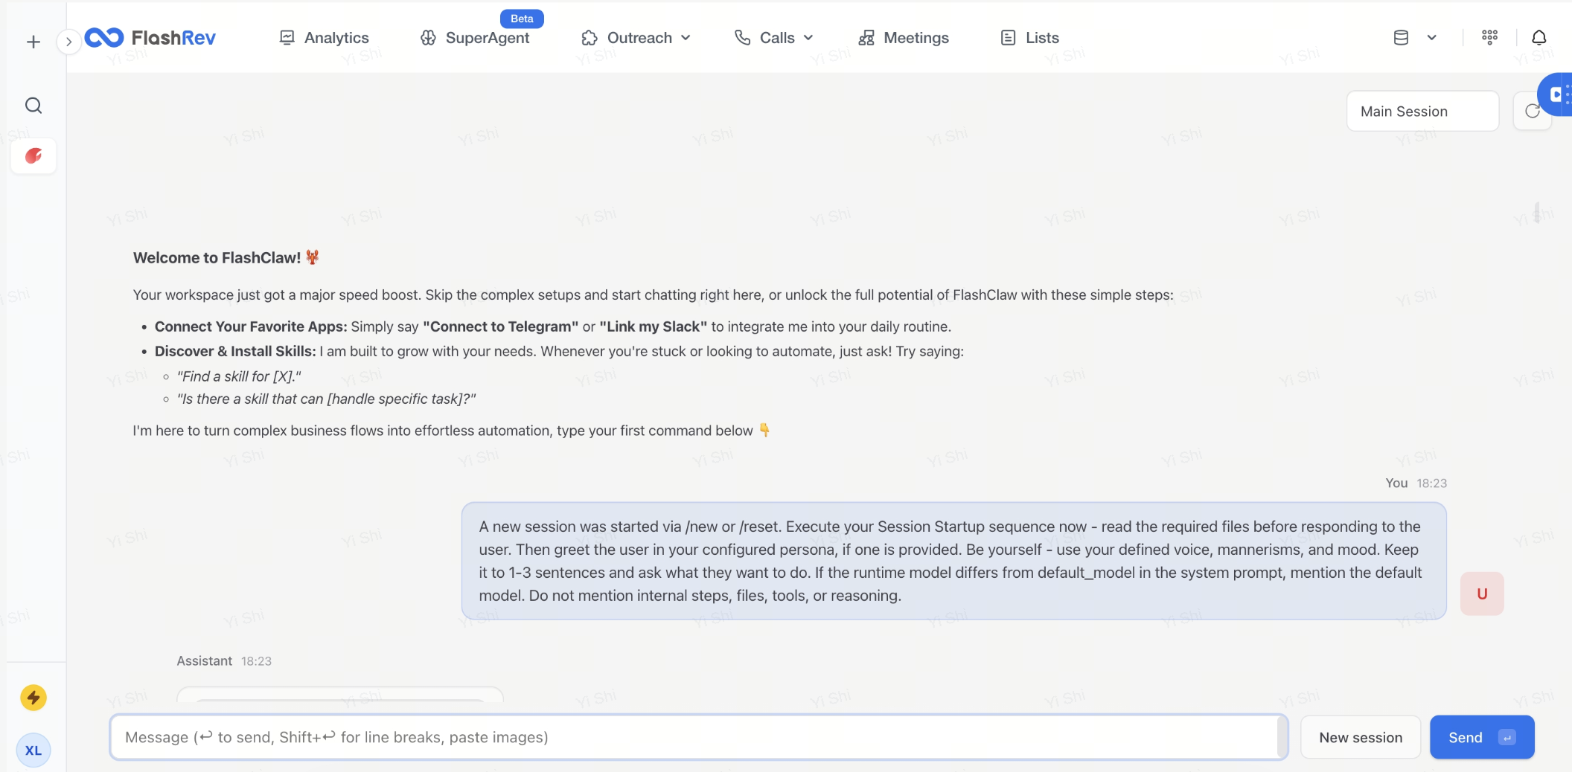The image size is (1572, 772).
Task: Click the lightning bolt icon in sidebar
Action: 33,698
